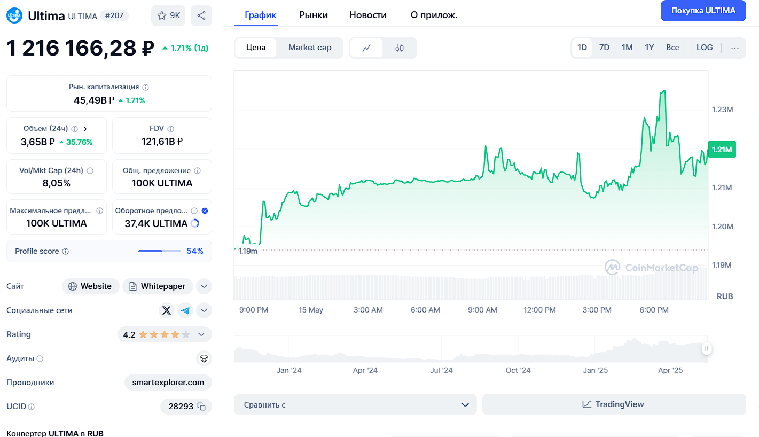Click the share icon next to watchlist
This screenshot has width=759, height=437.
pyautogui.click(x=201, y=15)
